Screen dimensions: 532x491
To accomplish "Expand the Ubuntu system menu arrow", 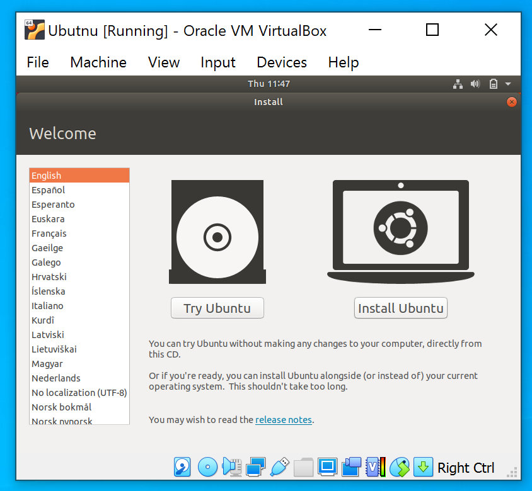I will (508, 84).
